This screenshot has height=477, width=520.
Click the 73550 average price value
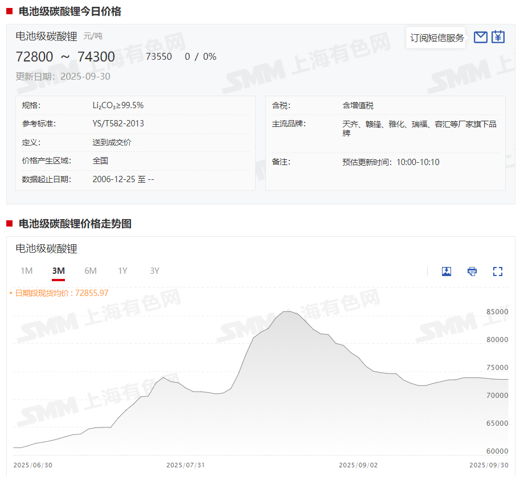click(159, 57)
